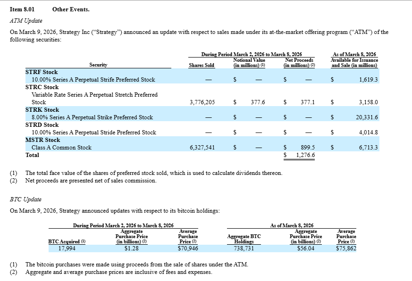Click the $70,946 average purchase price

pos(188,248)
